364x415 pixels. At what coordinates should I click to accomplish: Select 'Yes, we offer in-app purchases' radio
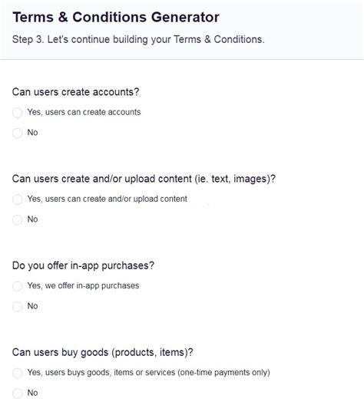(x=17, y=286)
